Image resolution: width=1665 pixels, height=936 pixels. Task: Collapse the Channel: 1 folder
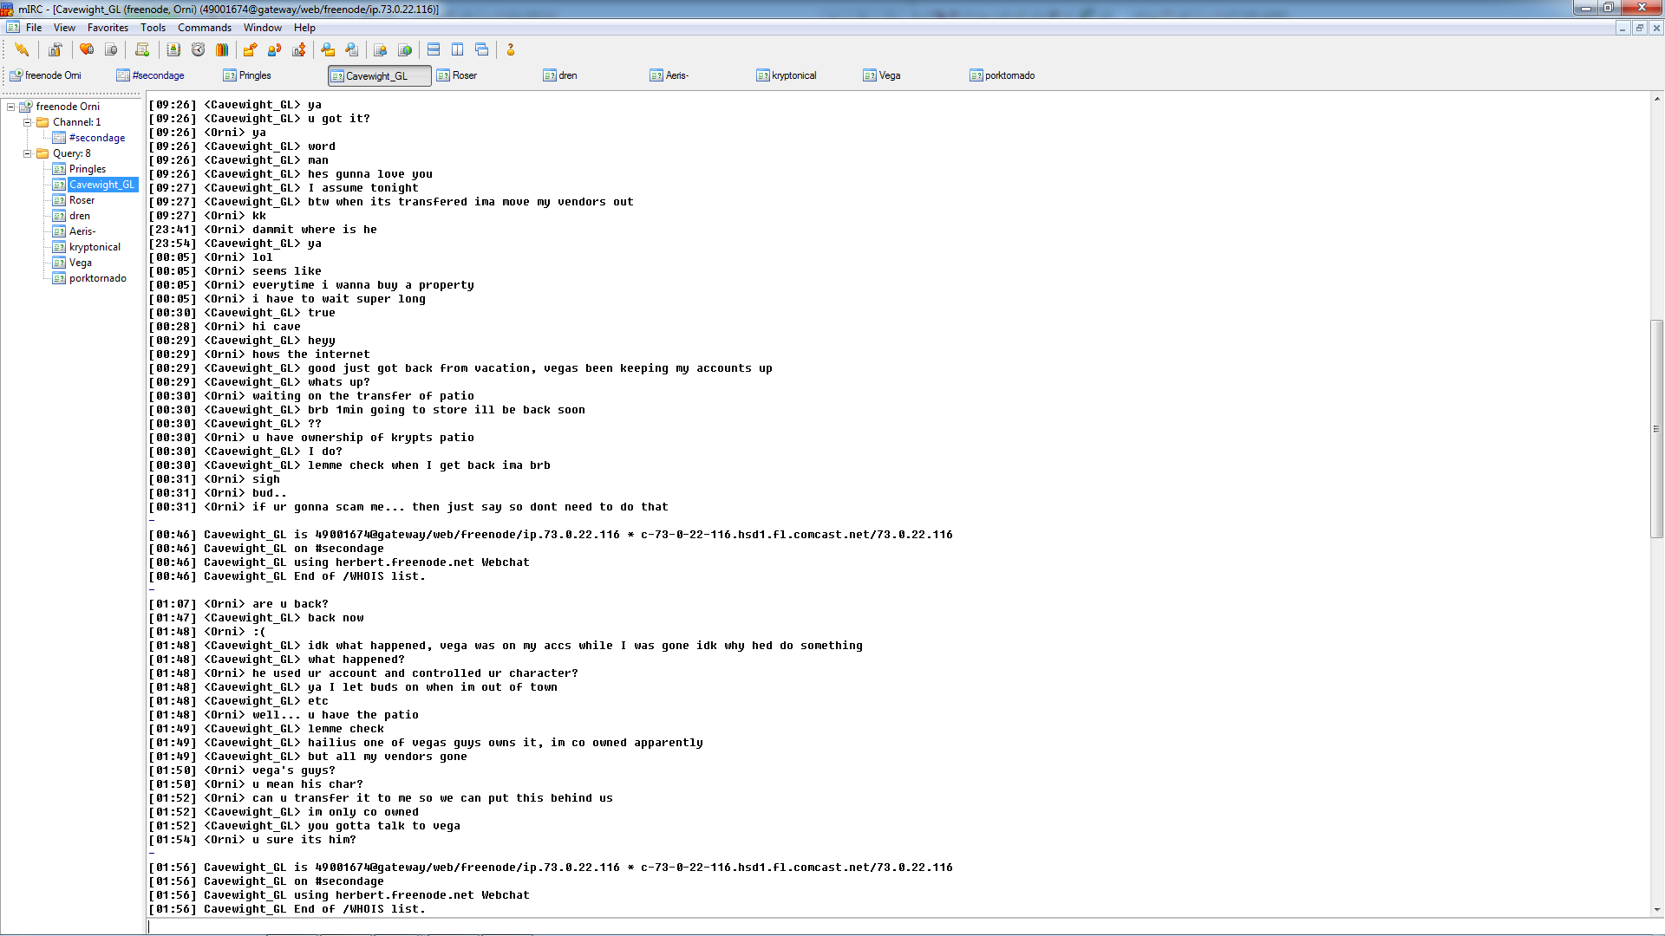pos(27,122)
